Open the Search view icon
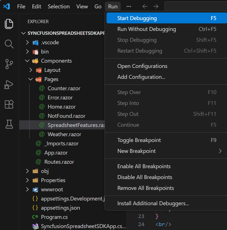Screen dimensions: 227x230 (9, 44)
